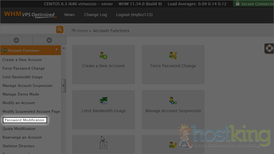Open Modify an Account in sidebar
The height and width of the screenshot is (154, 274).
[x=18, y=103]
